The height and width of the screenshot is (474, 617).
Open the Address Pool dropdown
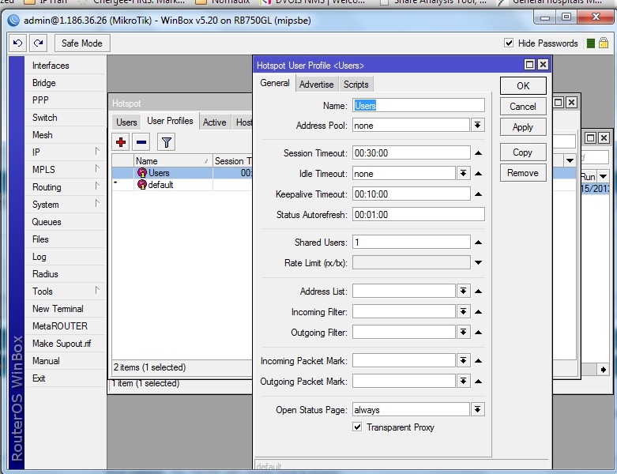(x=477, y=126)
